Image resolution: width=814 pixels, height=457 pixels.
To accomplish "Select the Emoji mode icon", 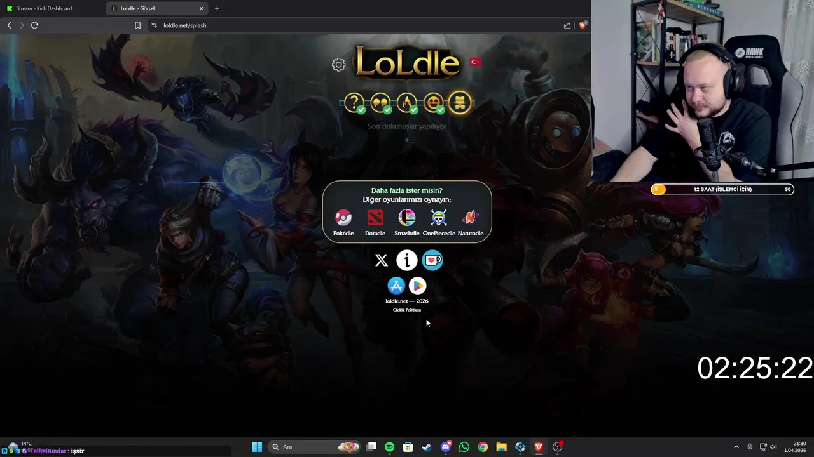I will pos(434,102).
